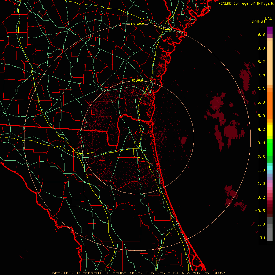Image resolution: width=275 pixels, height=275 pixels.
Task: Click the 8.2 value on color scale
Action: coord(261,61)
